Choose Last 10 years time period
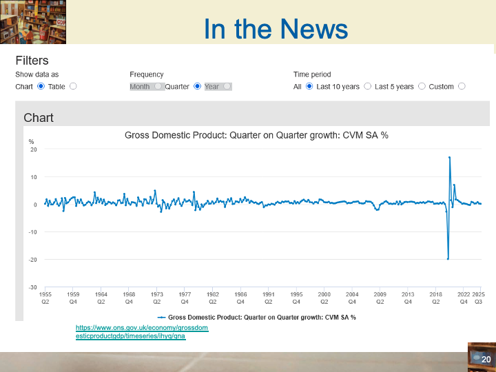The width and height of the screenshot is (496, 372). [x=367, y=86]
